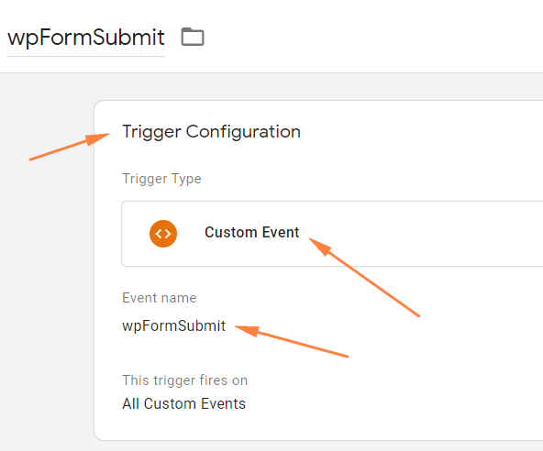Choose the All Custom Events option text

(183, 403)
